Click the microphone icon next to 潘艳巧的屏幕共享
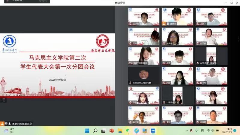 10,124
